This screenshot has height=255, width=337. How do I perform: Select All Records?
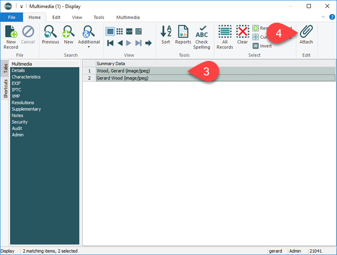coord(225,35)
